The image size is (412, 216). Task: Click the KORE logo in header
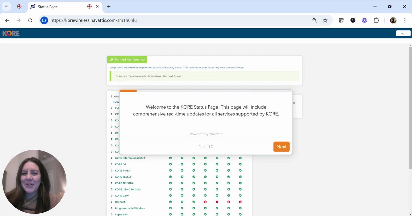tap(11, 33)
